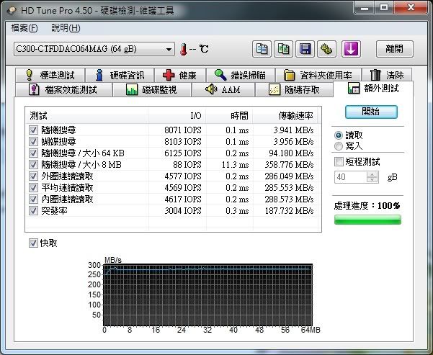Toggle the 隨機搜尋 / 大小 8 MB checkbox
This screenshot has width=433, height=355.
point(33,164)
